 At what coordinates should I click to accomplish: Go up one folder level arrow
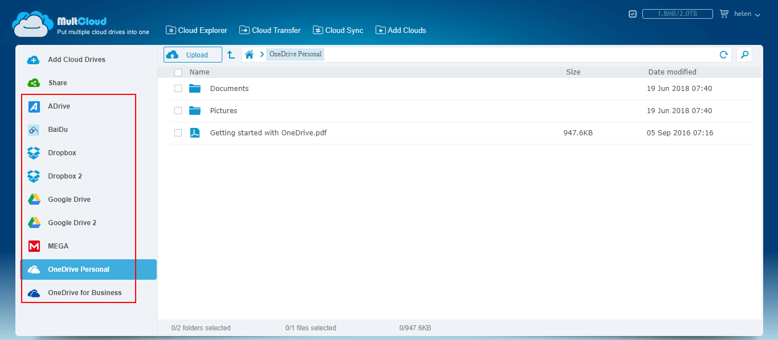pyautogui.click(x=231, y=55)
